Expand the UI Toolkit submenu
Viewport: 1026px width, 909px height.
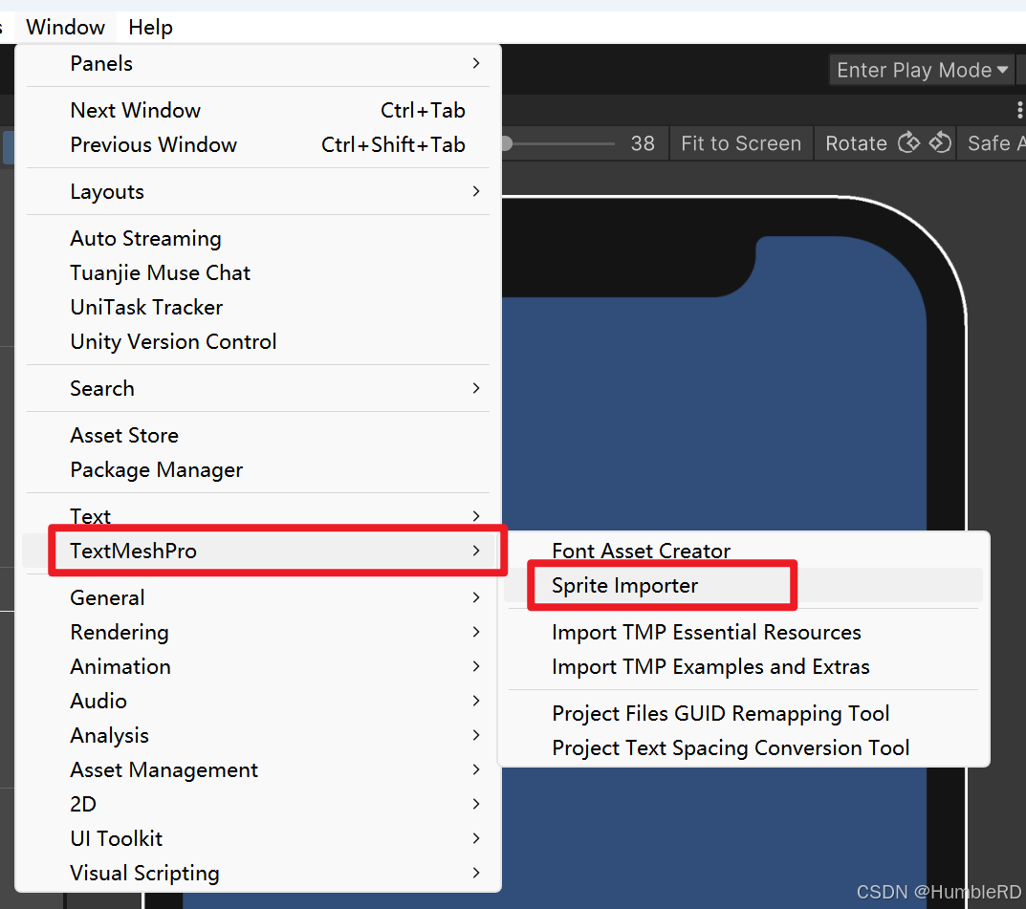coord(258,838)
